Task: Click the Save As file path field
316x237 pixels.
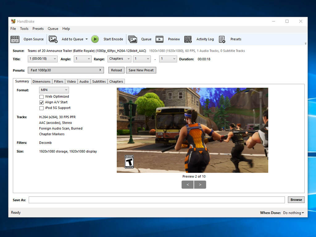Action: tap(156, 200)
